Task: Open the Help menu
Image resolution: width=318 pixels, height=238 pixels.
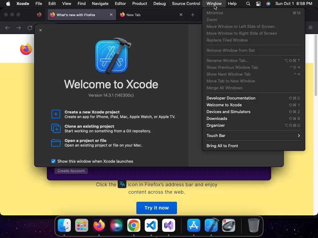Action: [x=232, y=4]
